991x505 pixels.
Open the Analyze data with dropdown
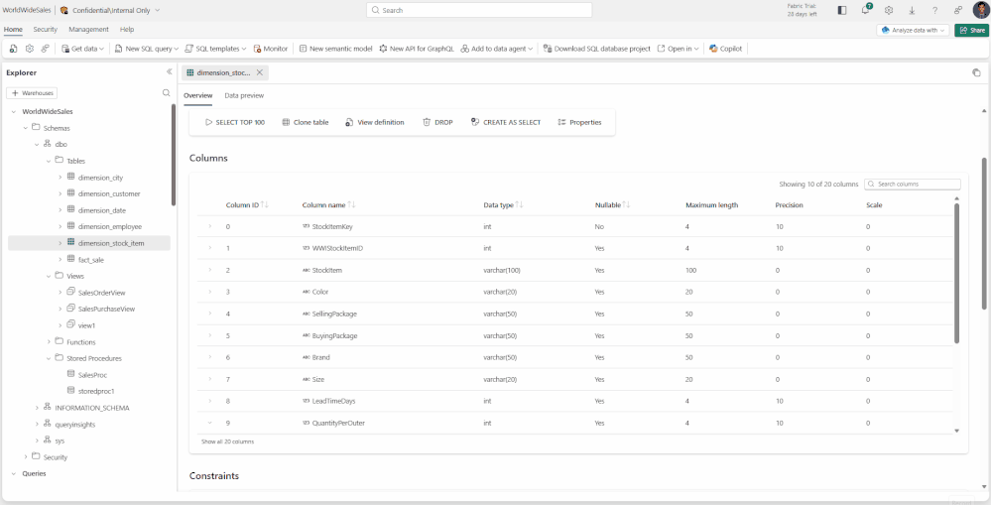pyautogui.click(x=913, y=30)
